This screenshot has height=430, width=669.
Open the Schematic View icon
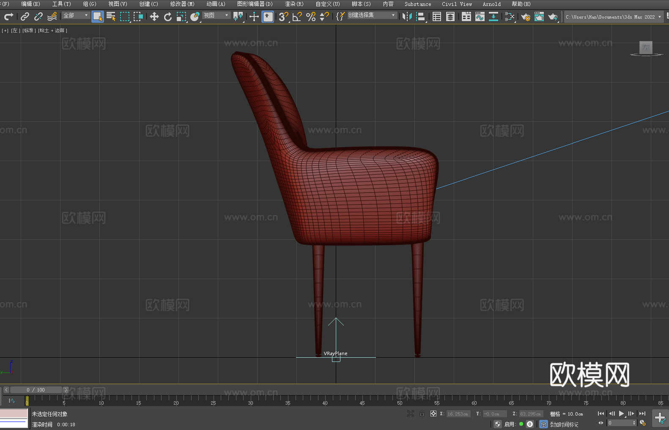[x=494, y=16]
